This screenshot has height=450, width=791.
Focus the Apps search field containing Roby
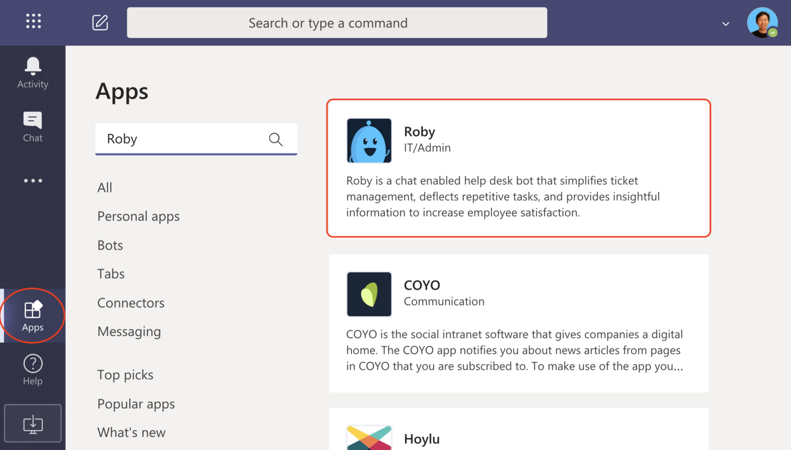click(x=196, y=139)
